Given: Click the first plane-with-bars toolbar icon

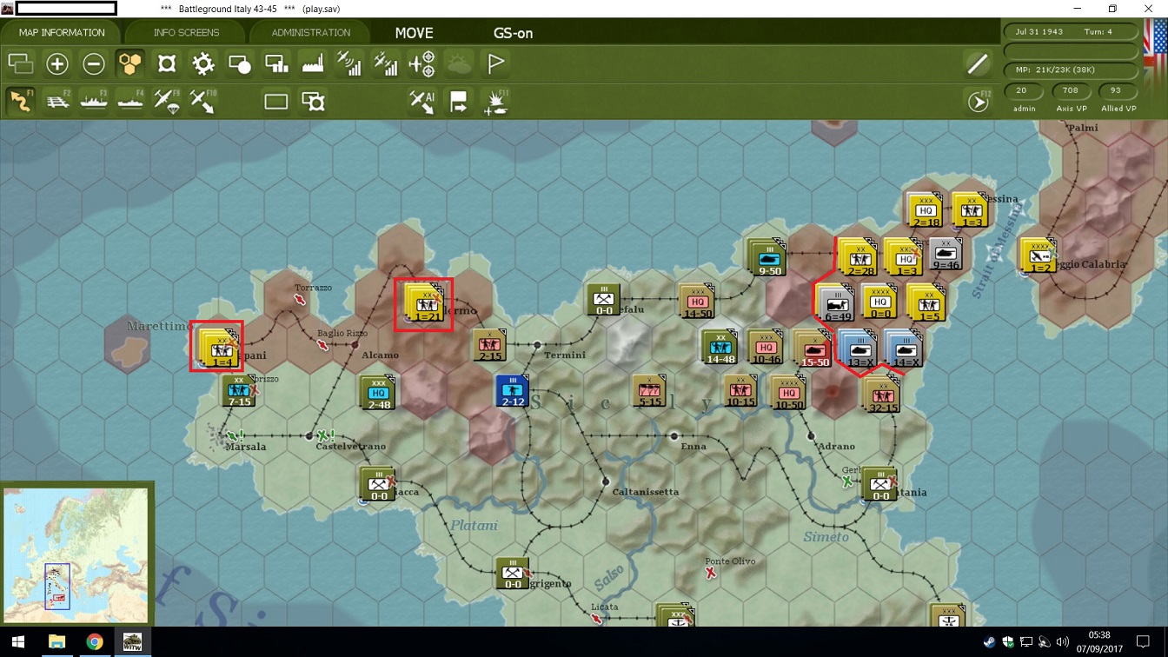Looking at the screenshot, I should pyautogui.click(x=349, y=63).
